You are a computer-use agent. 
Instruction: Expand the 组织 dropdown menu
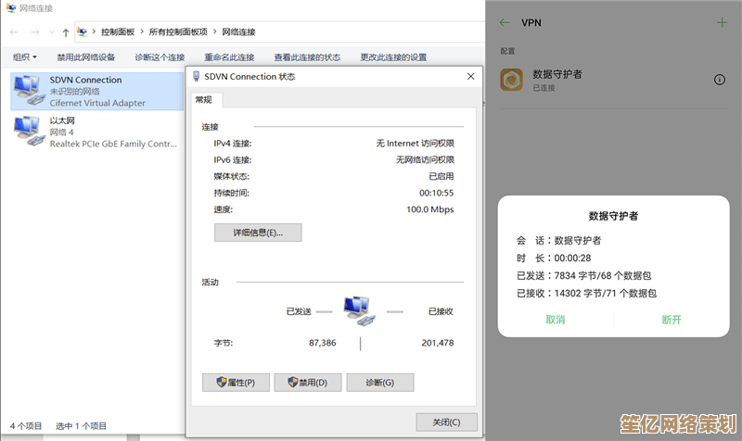tap(25, 57)
